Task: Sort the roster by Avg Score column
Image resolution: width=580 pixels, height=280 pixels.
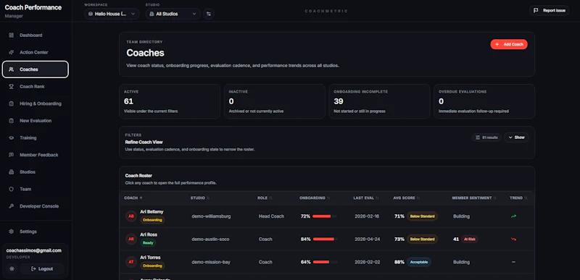Action: tap(407, 198)
